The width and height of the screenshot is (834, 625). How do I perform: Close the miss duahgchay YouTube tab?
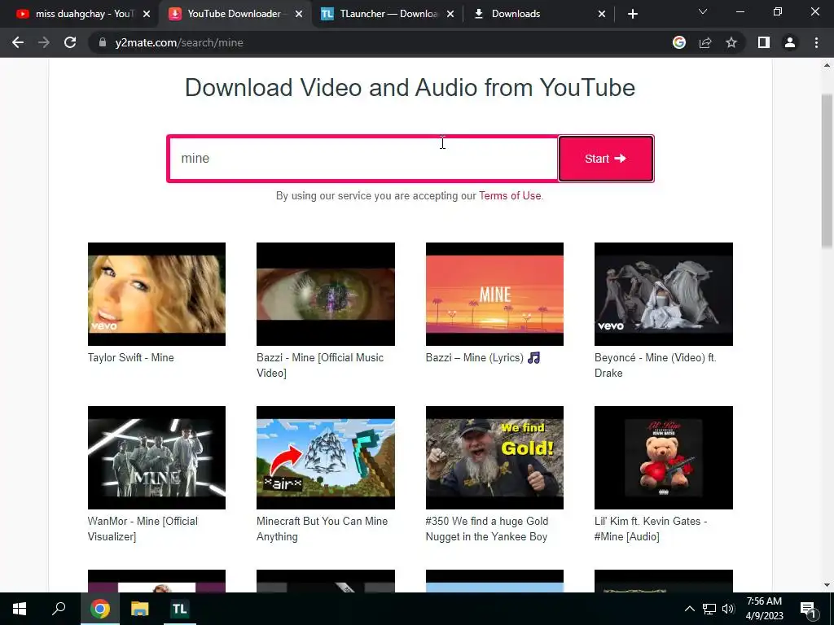[x=147, y=14]
